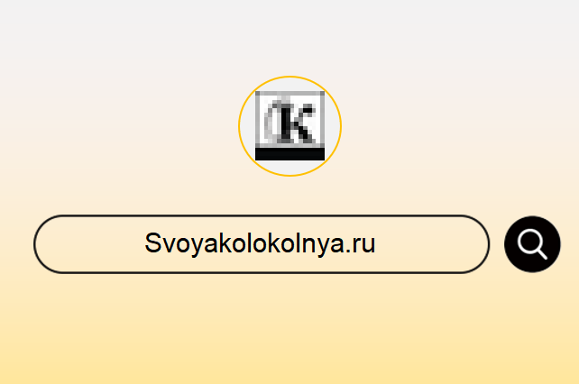This screenshot has height=384, width=579.
Task: Click the white magnifier glyph on the black circle
Action: pyautogui.click(x=532, y=244)
